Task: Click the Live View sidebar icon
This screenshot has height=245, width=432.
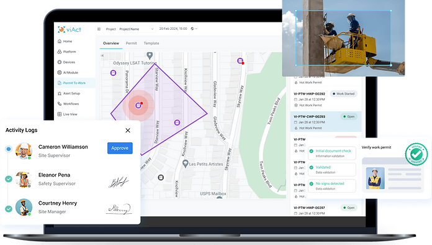Action: tap(59, 114)
